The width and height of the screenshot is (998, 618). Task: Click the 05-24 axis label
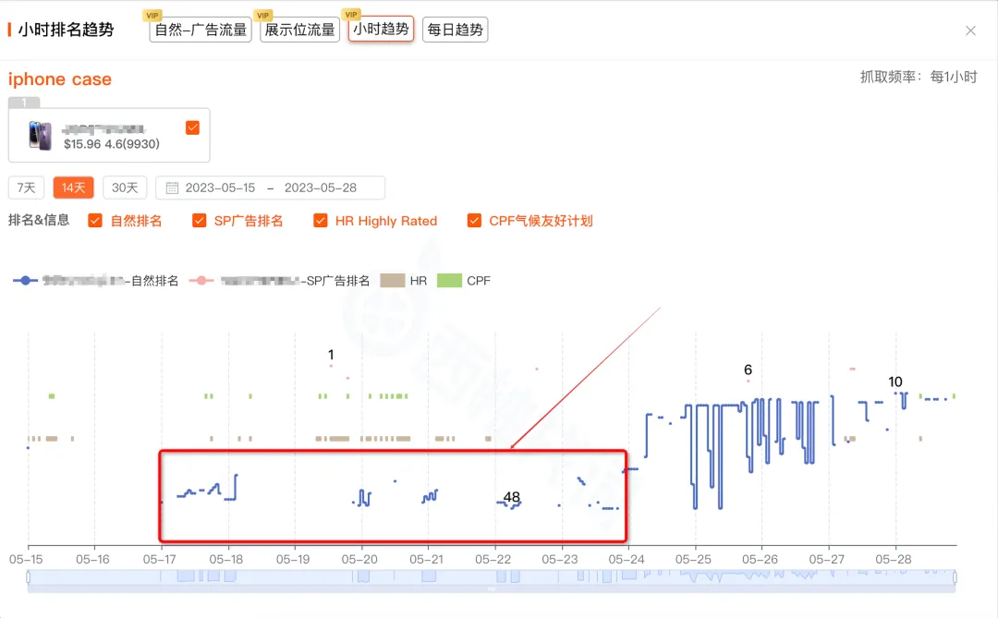pos(627,560)
